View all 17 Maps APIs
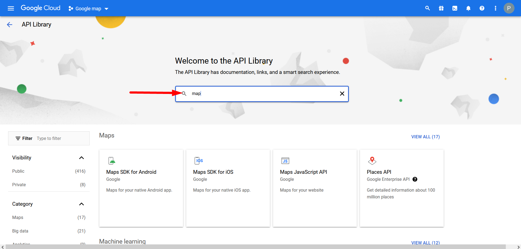This screenshot has width=521, height=249. click(x=425, y=137)
